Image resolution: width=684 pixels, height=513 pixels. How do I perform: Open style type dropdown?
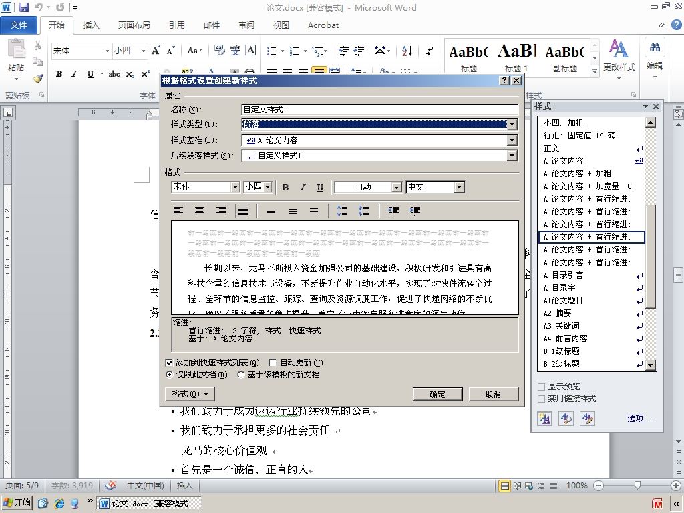coord(512,124)
